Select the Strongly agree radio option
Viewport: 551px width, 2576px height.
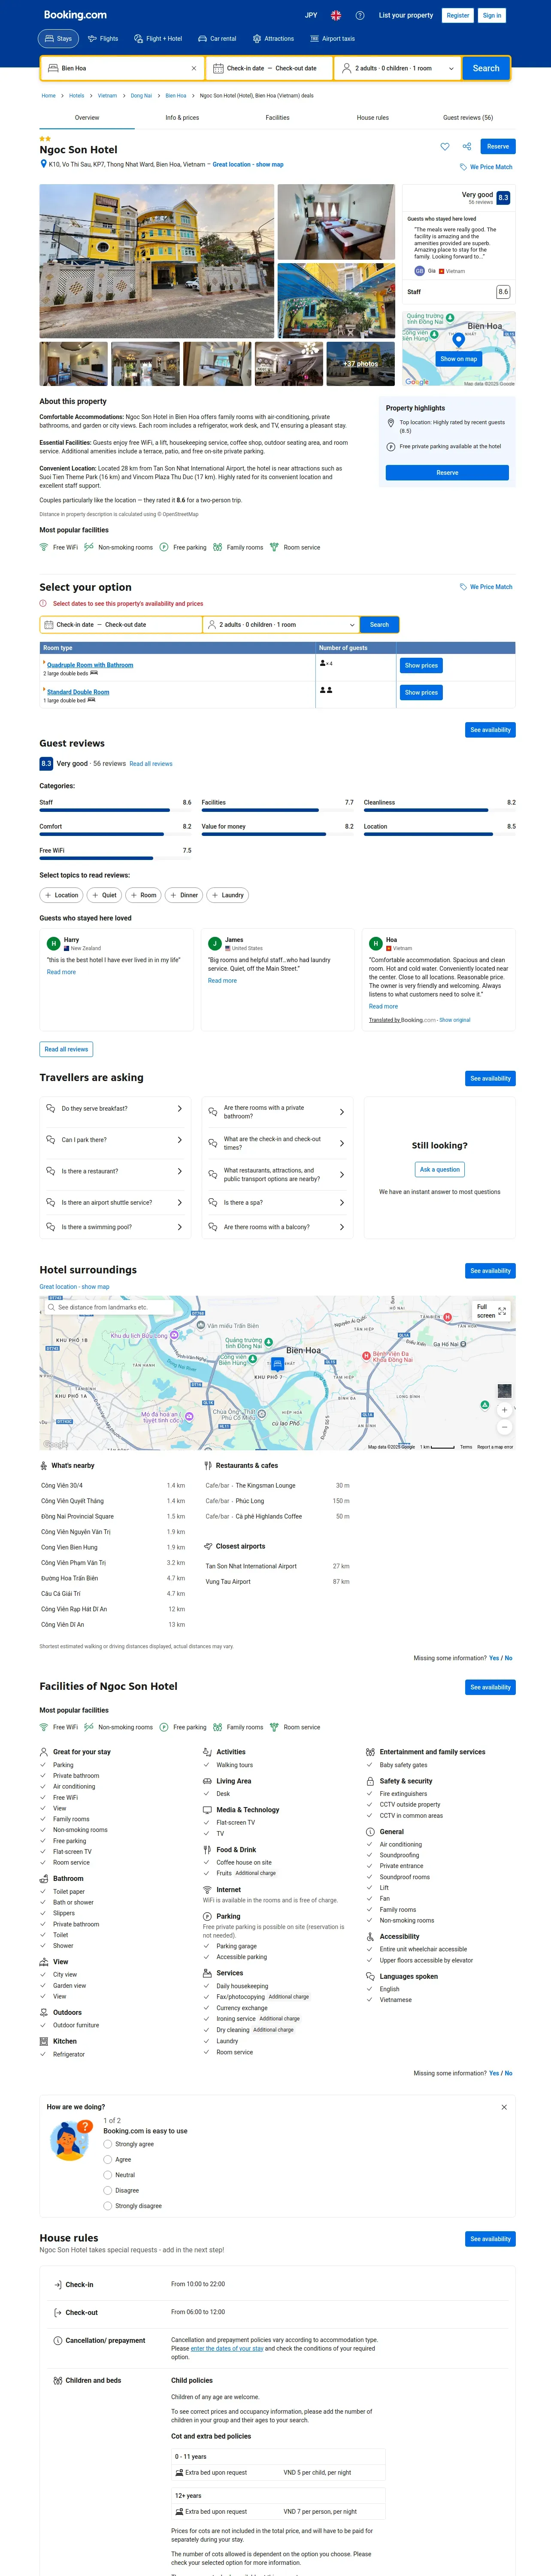tap(108, 2144)
